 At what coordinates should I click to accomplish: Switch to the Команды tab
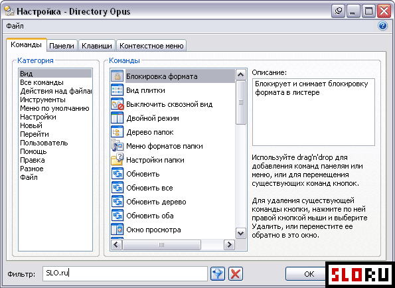26,45
